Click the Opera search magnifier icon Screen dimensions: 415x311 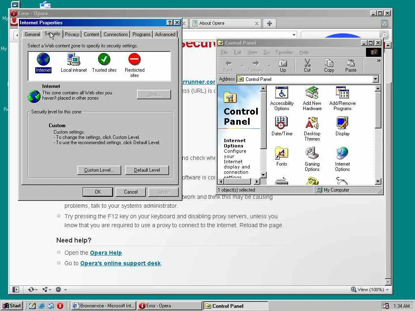click(384, 35)
